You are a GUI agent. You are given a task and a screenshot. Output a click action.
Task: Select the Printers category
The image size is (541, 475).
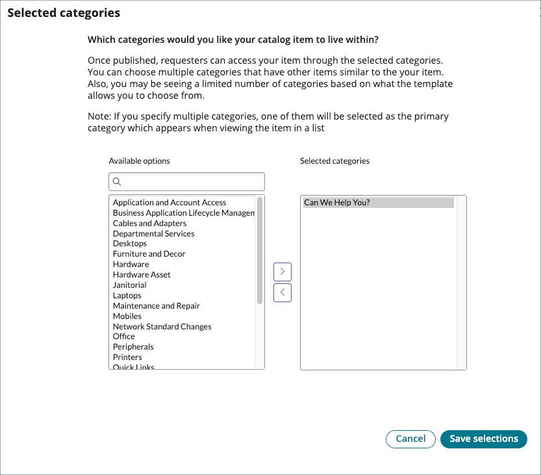coord(127,357)
